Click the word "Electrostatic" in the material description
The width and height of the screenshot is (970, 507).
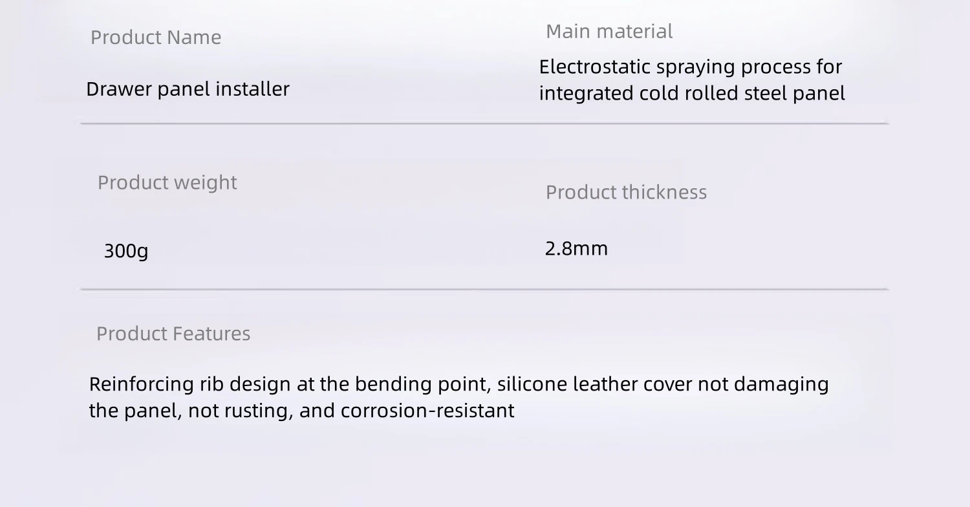(x=594, y=67)
